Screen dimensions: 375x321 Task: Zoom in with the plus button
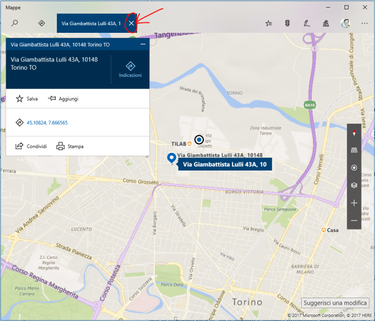[x=354, y=203]
